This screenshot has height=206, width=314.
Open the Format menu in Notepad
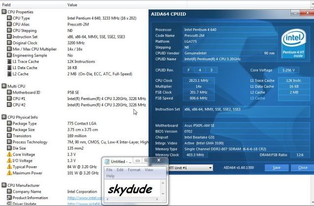coord(134,170)
